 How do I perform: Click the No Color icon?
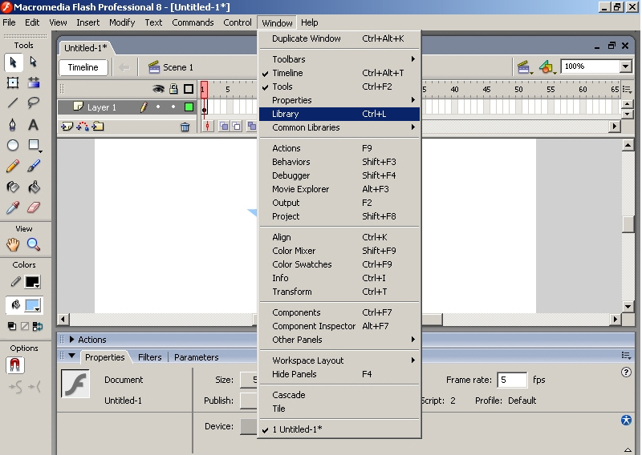coord(25,326)
